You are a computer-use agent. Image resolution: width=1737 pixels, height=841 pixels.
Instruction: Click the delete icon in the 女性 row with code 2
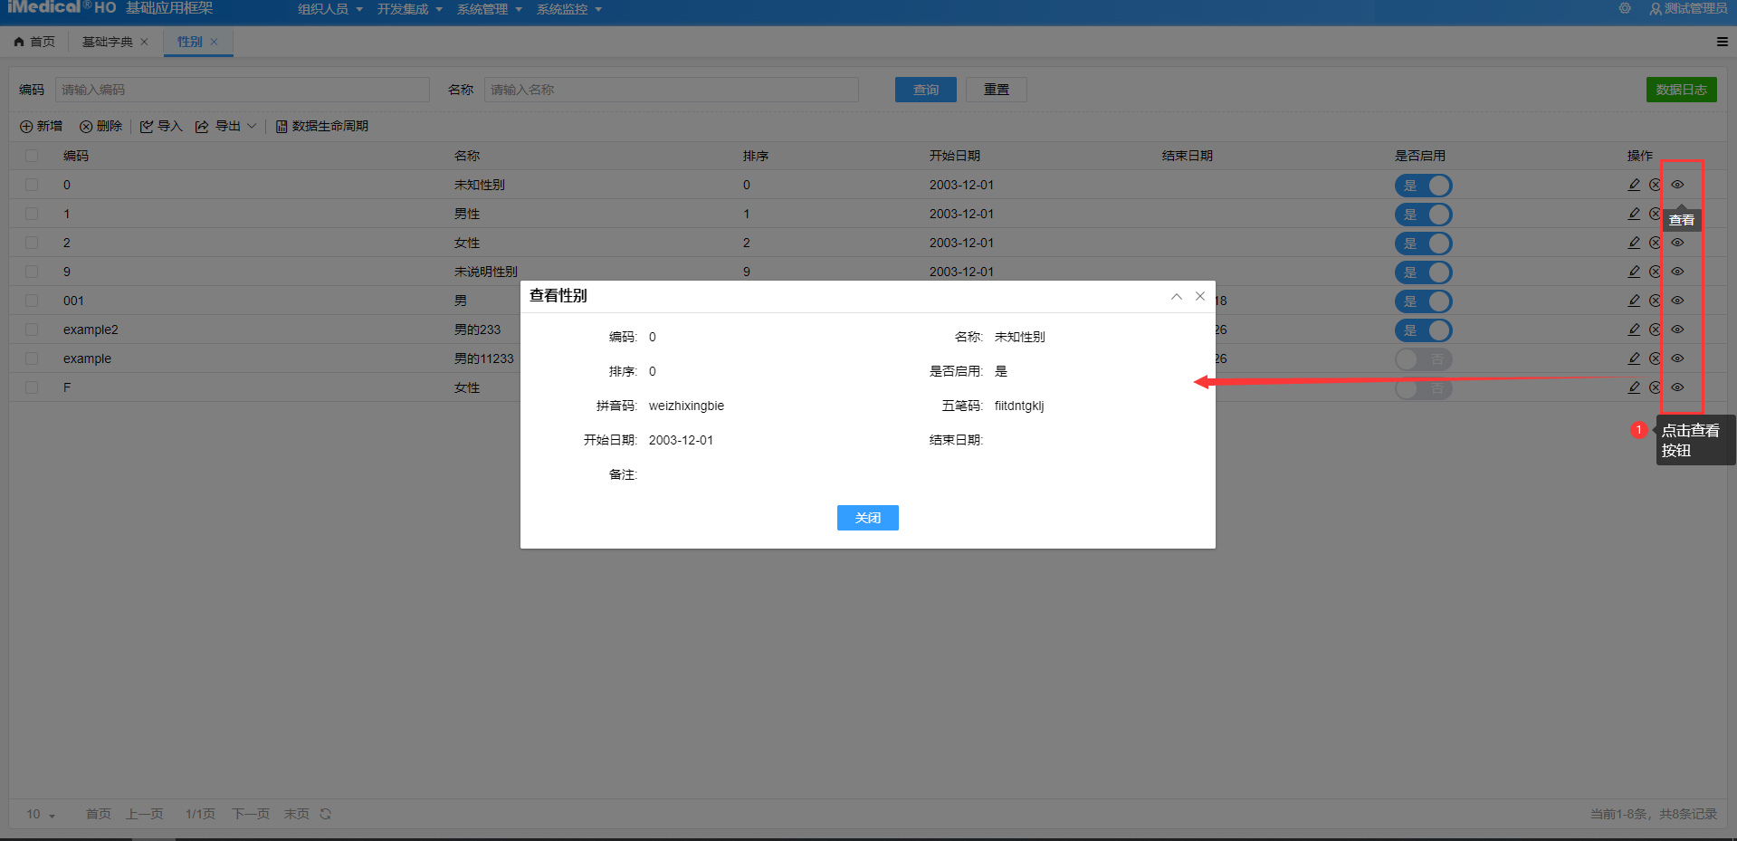coord(1655,243)
